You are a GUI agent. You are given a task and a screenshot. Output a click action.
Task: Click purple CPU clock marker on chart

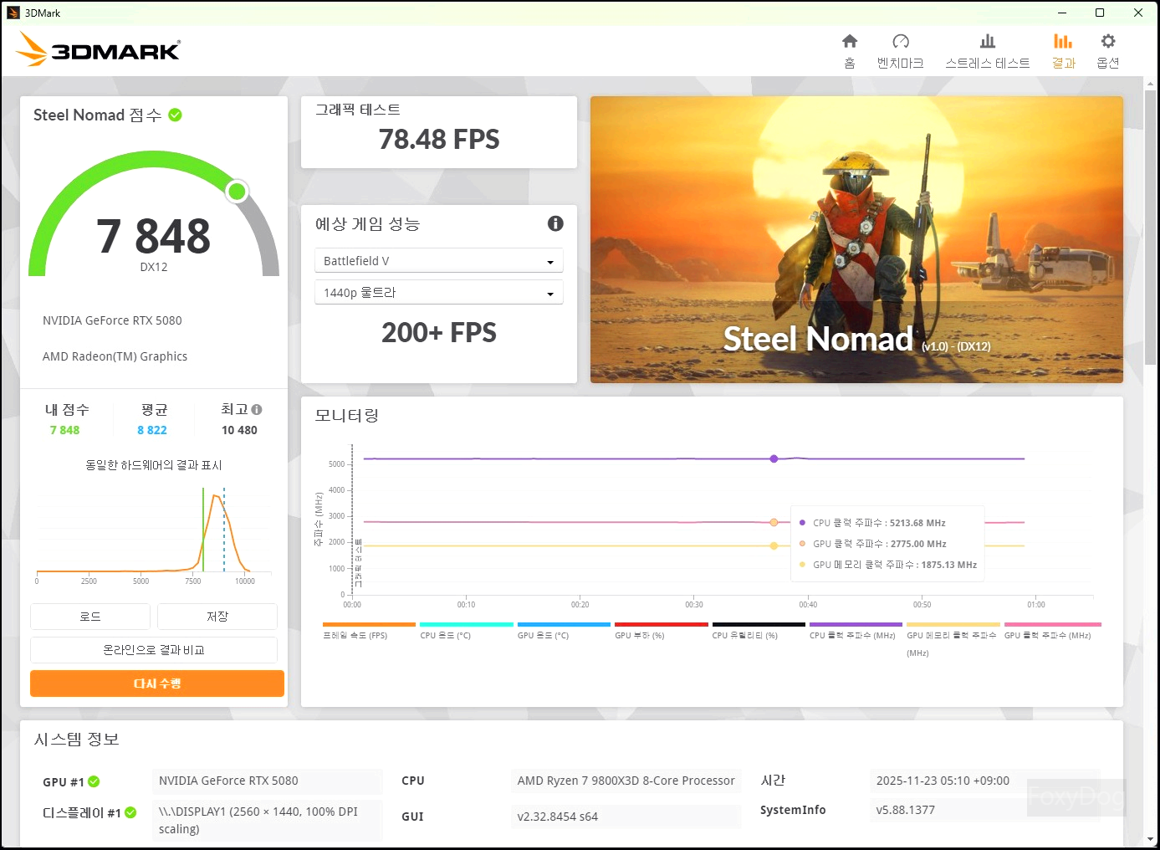[774, 458]
